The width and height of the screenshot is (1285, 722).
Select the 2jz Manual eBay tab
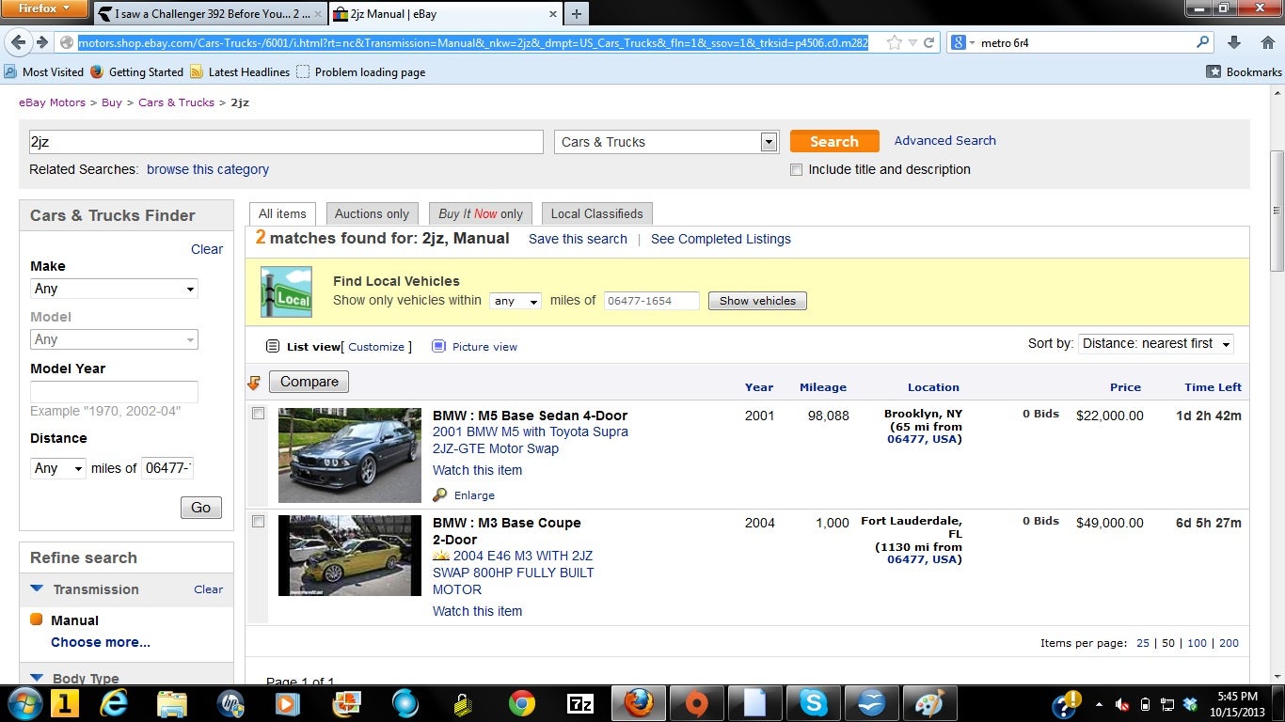click(444, 14)
